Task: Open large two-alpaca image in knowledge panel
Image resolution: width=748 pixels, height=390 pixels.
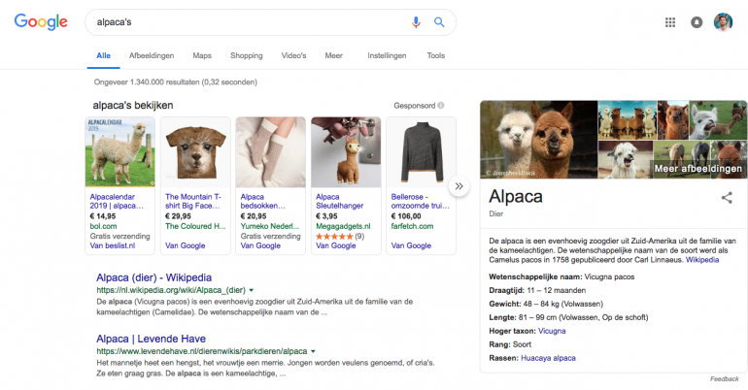Action: (x=538, y=140)
